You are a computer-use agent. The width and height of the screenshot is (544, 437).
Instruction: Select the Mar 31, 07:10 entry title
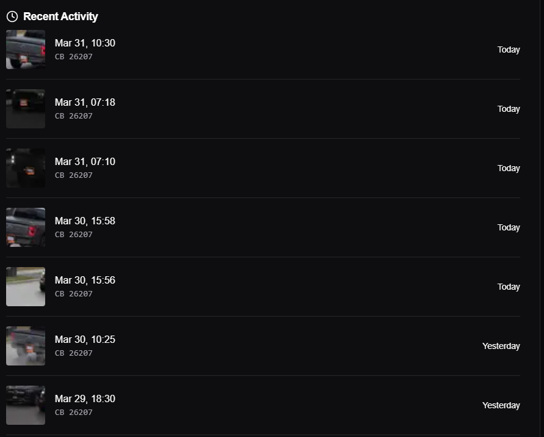click(85, 161)
